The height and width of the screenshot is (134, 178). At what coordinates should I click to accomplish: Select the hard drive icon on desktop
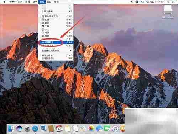pos(168,10)
